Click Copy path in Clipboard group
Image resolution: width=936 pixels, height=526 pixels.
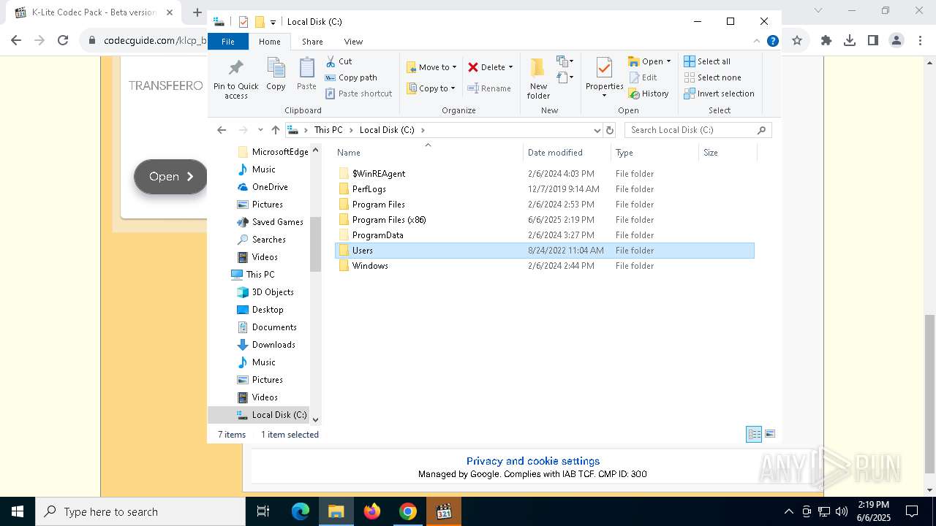click(x=351, y=77)
